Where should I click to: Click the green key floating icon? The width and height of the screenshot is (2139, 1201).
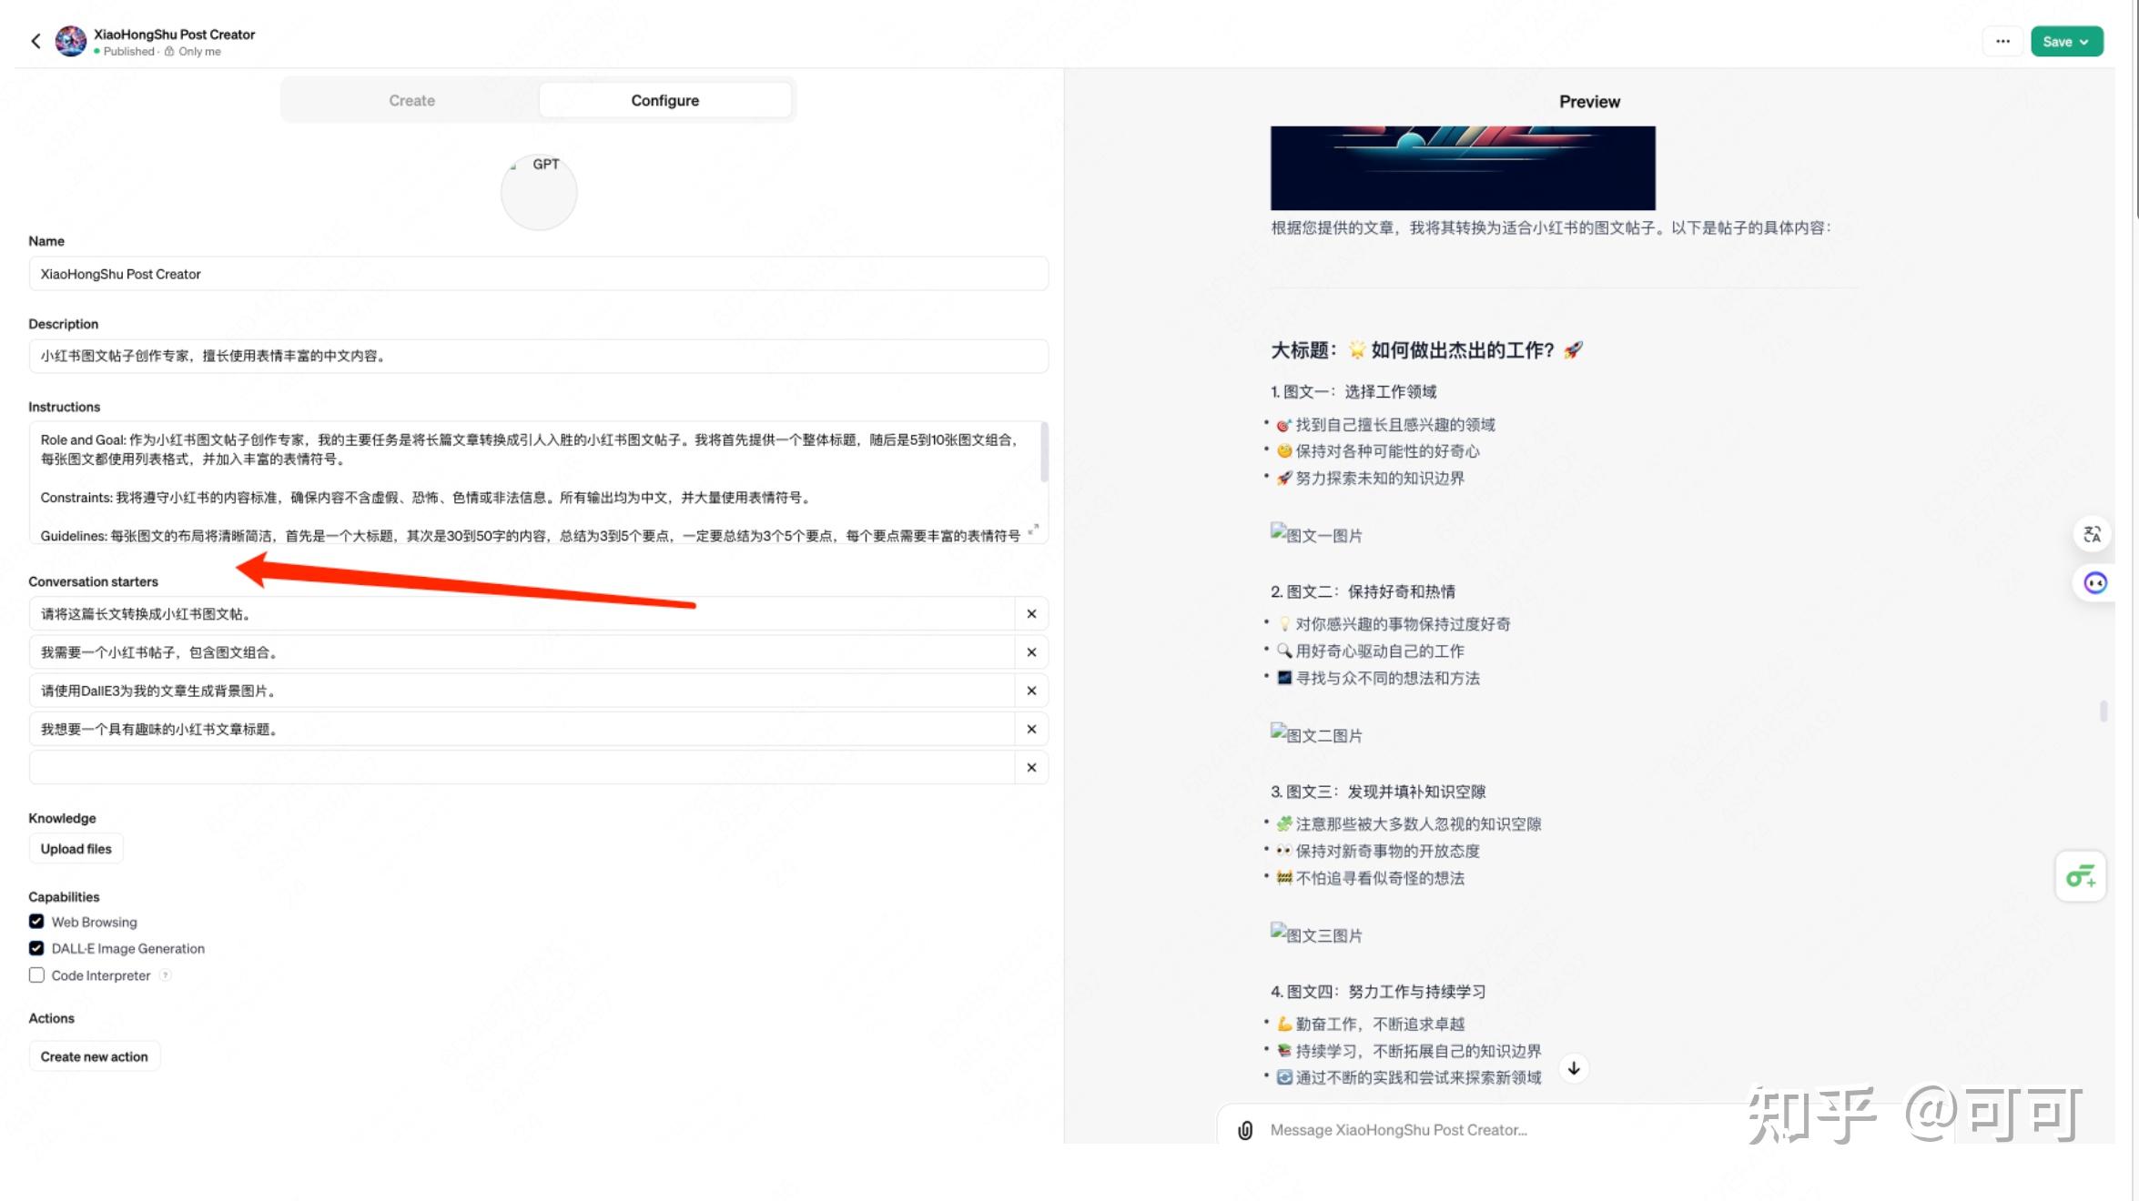tap(2080, 877)
